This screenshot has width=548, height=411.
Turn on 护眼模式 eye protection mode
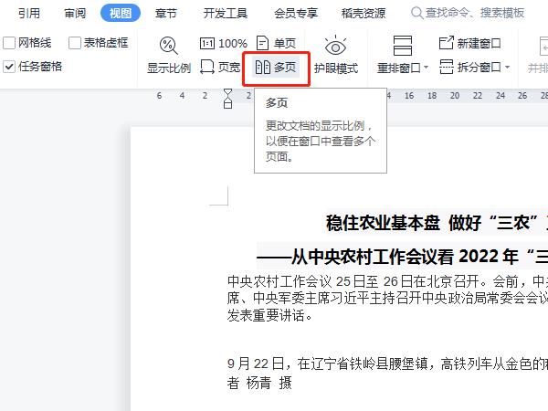coord(335,55)
